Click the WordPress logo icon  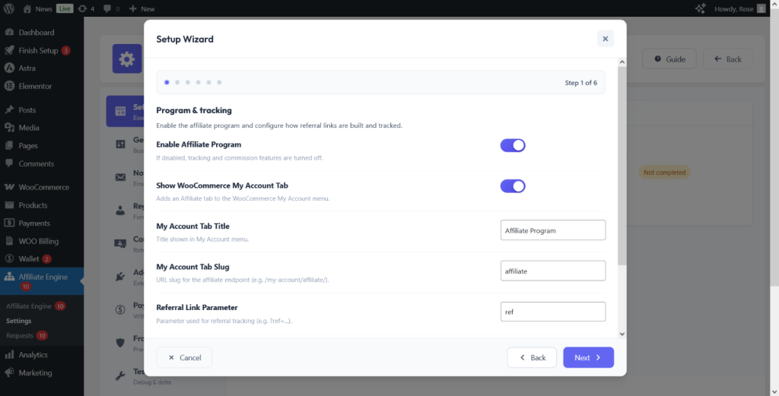click(x=9, y=8)
